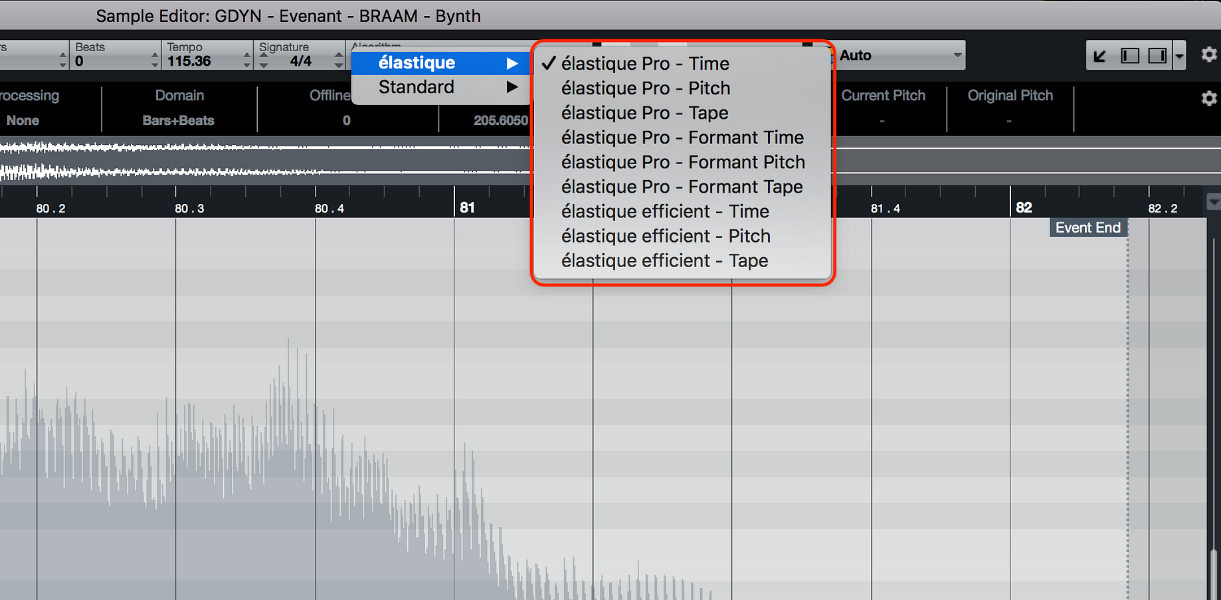This screenshot has height=600, width=1221.
Task: Click the Sample Editor window title
Action: click(x=288, y=16)
